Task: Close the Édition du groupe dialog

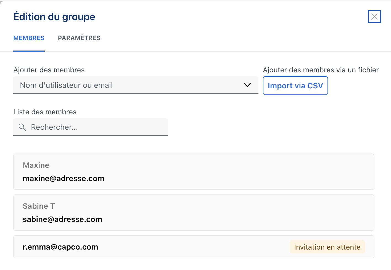Action: (374, 17)
